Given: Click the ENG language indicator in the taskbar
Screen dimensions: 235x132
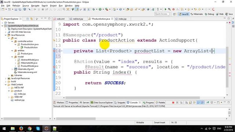Looking at the screenshot, I should tap(219, 129).
